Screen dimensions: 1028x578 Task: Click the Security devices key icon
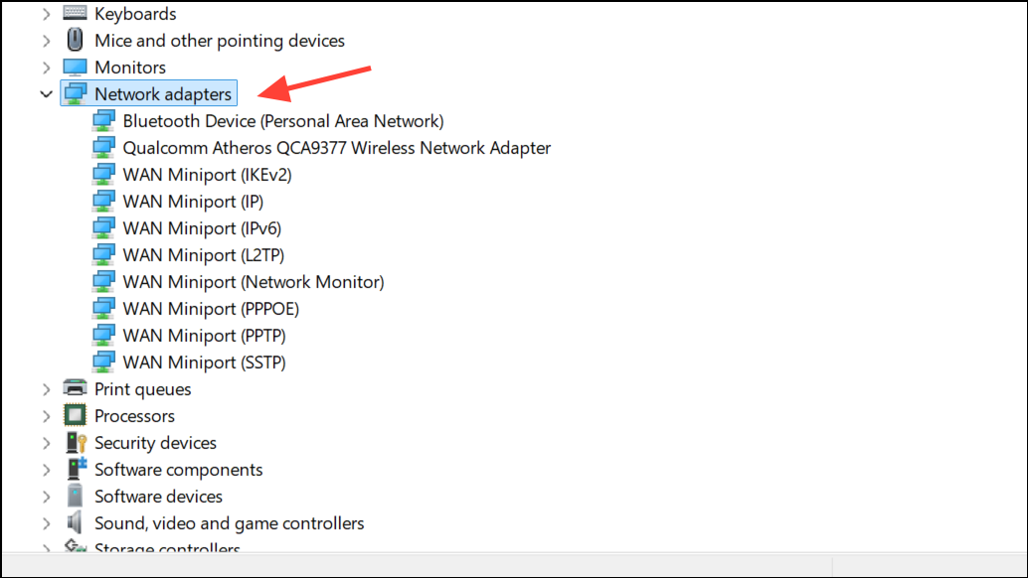[75, 443]
